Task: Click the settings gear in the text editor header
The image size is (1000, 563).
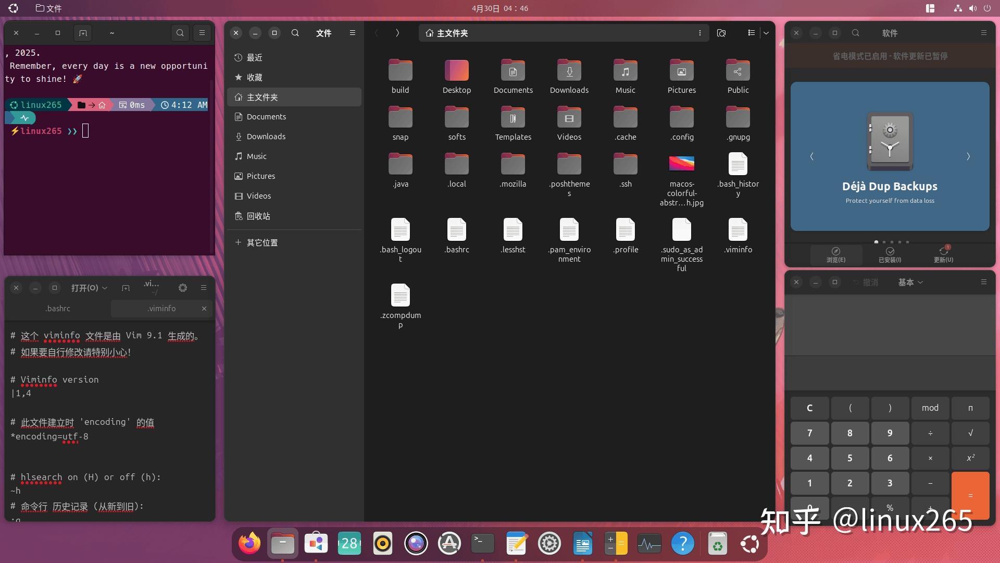Action: (183, 288)
